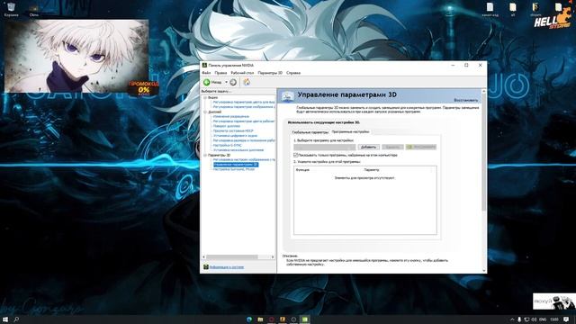This screenshot has height=324, width=576.
Task: Open the first link under the Видео node
Action: pyautogui.click(x=244, y=102)
